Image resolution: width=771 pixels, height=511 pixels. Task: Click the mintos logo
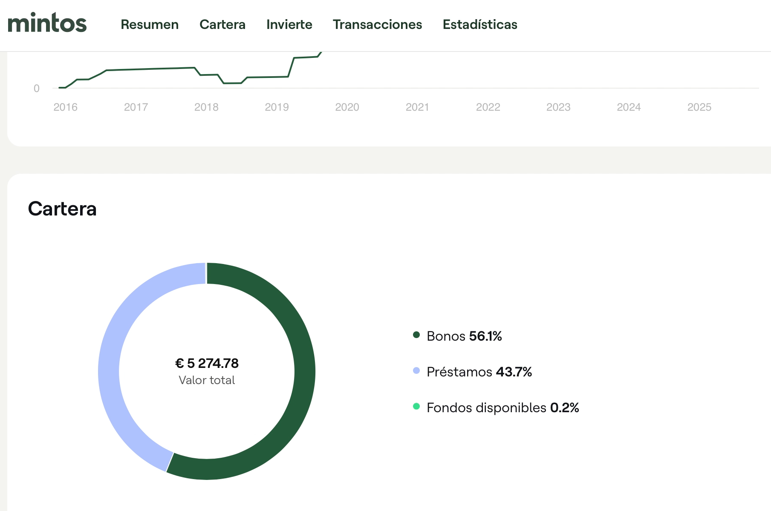(x=47, y=23)
